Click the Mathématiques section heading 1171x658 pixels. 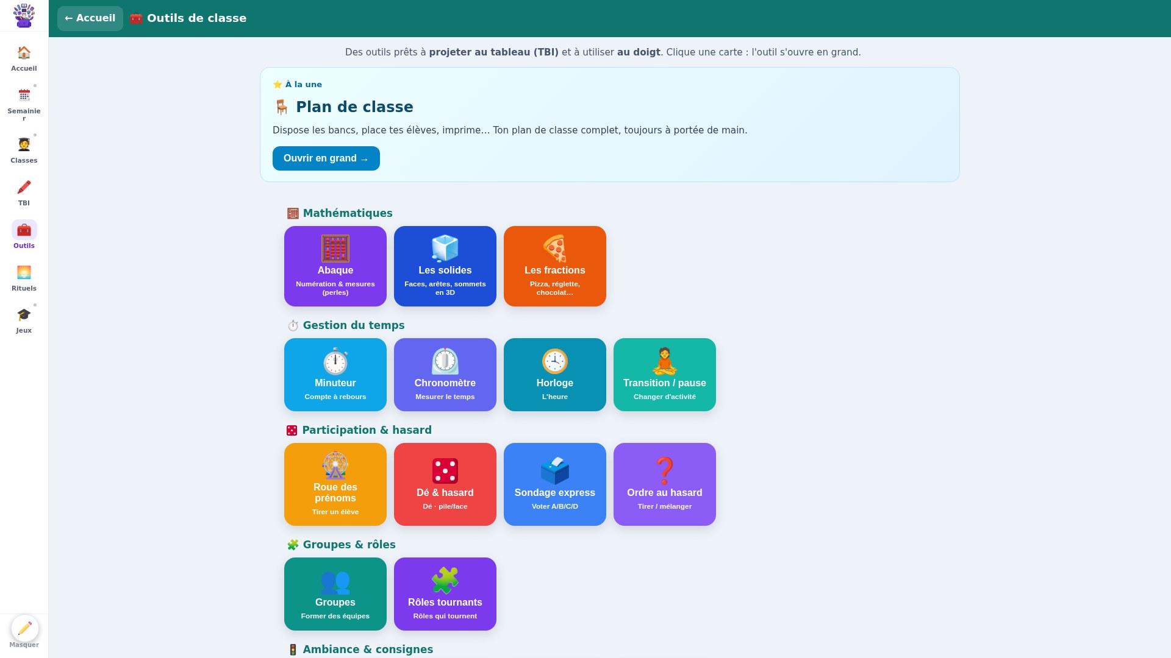click(348, 213)
